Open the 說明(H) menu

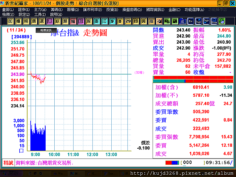(56, 15)
